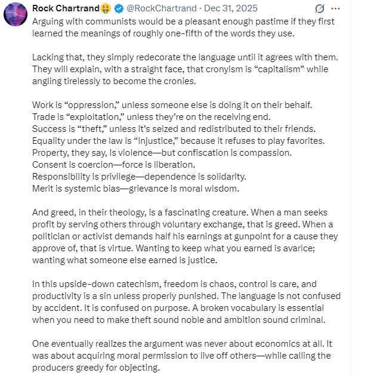Open the three-dot More options menu
This screenshot has height=376, width=377.
tap(335, 9)
